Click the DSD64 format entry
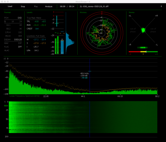 pos(7,39)
